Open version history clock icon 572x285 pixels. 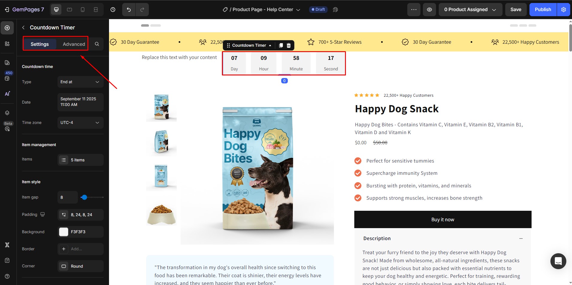point(113,10)
